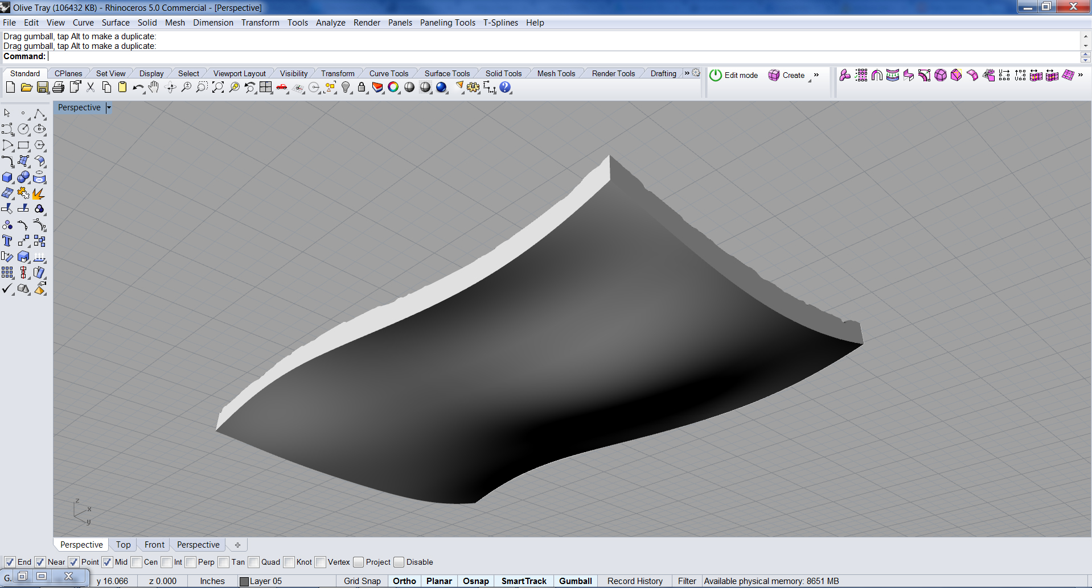The height and width of the screenshot is (588, 1092).
Task: Click the red car Shade icon
Action: 282,88
